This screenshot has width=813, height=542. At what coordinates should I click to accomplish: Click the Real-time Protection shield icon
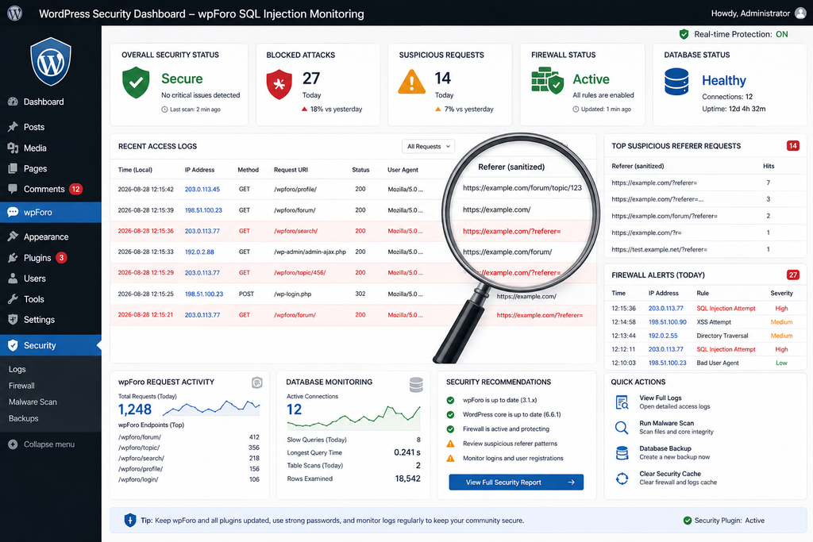[684, 34]
